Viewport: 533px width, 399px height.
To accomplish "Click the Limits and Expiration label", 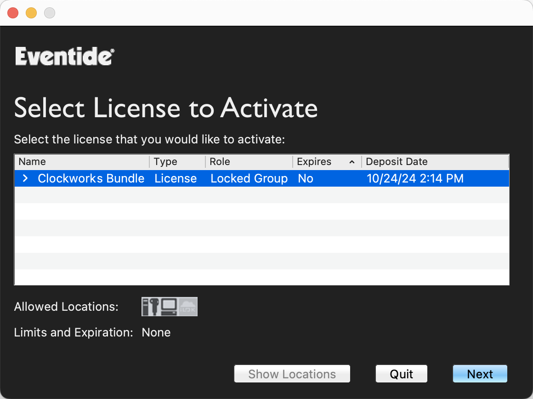I will (x=74, y=332).
